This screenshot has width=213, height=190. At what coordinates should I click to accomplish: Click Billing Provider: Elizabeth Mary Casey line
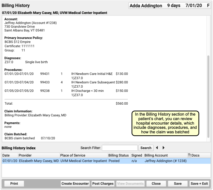click(35, 115)
